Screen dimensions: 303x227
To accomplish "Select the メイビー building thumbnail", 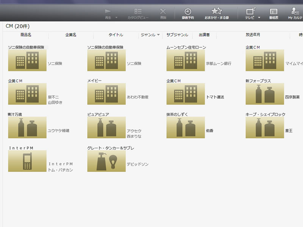I will (106, 94).
